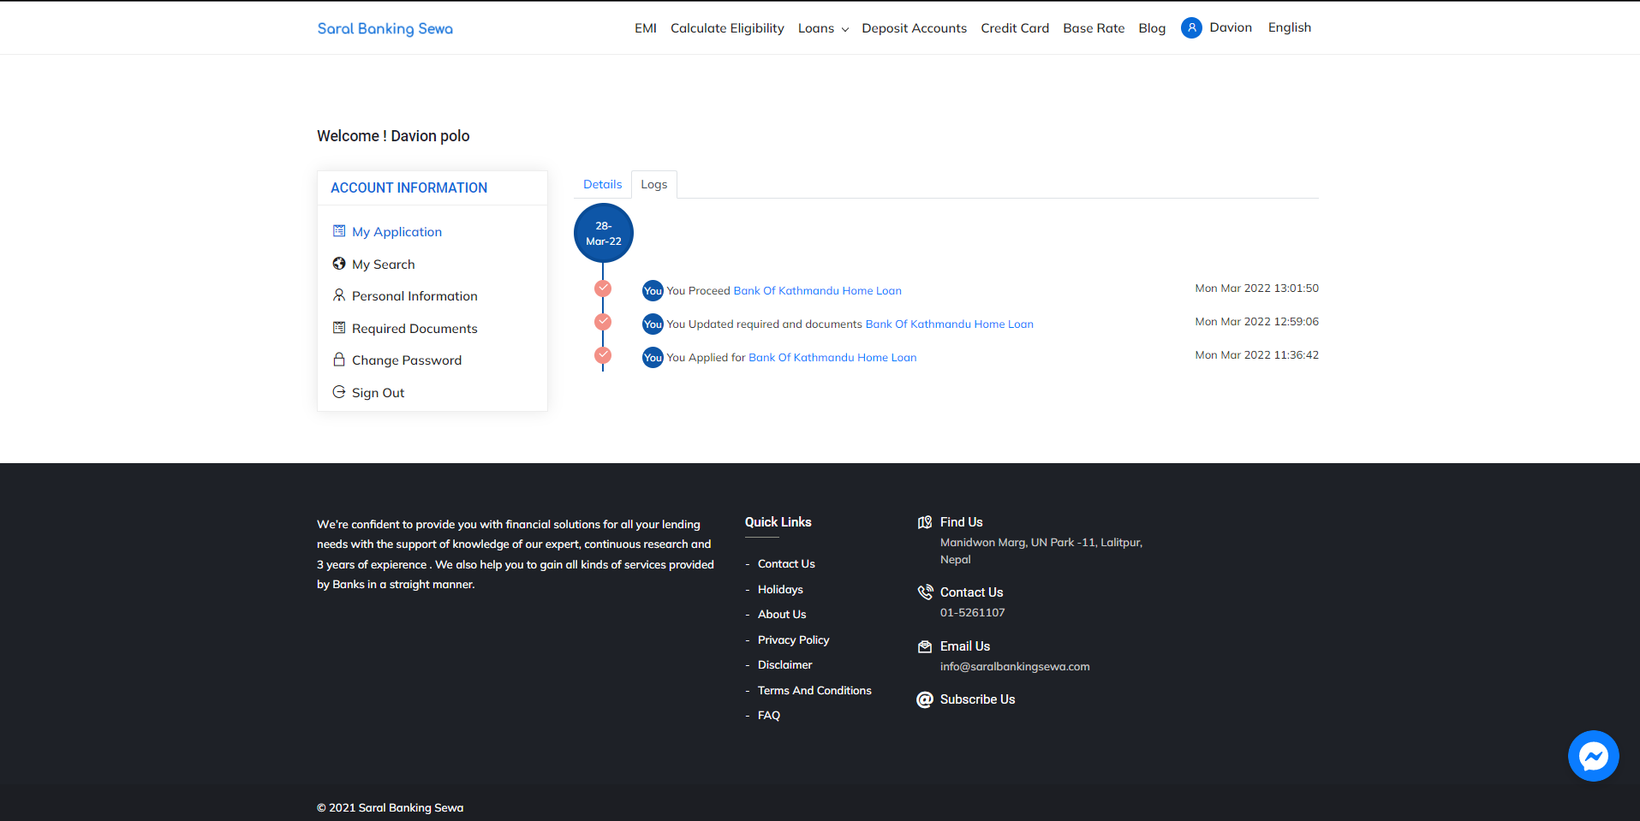Click the Subscribe Us at-sign icon
The height and width of the screenshot is (821, 1640).
tap(925, 699)
